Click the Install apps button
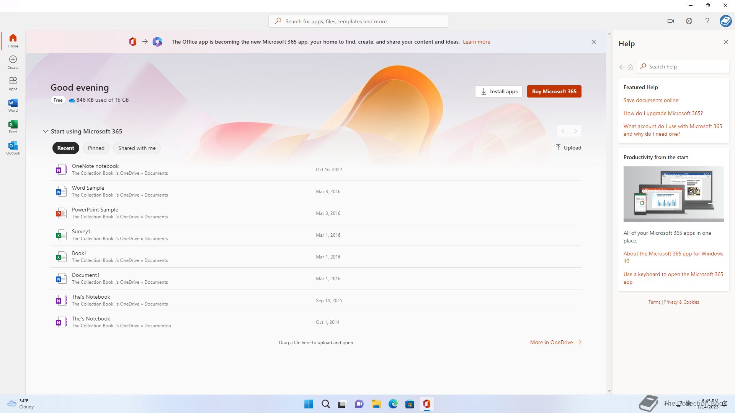Viewport: 735px width, 413px height. tap(499, 91)
